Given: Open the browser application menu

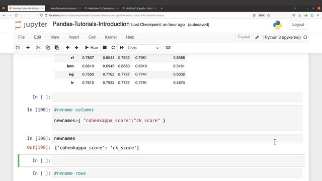Looking at the screenshot, I should coord(318,16).
